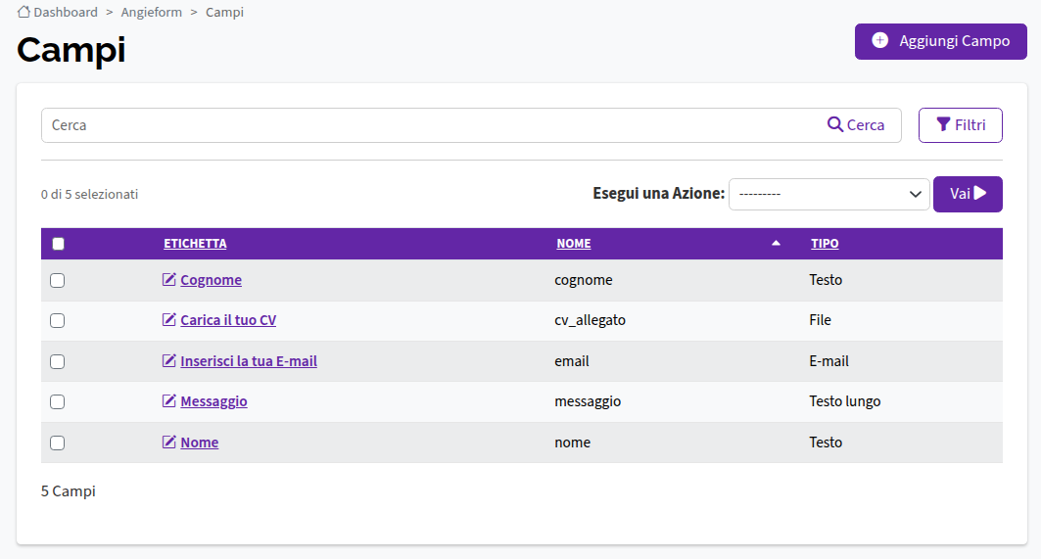Click the 'messaggio' name cell
Viewport: 1041px width, 559px height.
click(588, 401)
